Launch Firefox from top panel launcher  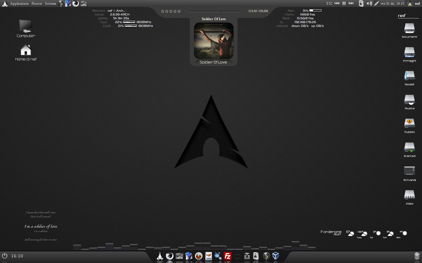coord(76,4)
